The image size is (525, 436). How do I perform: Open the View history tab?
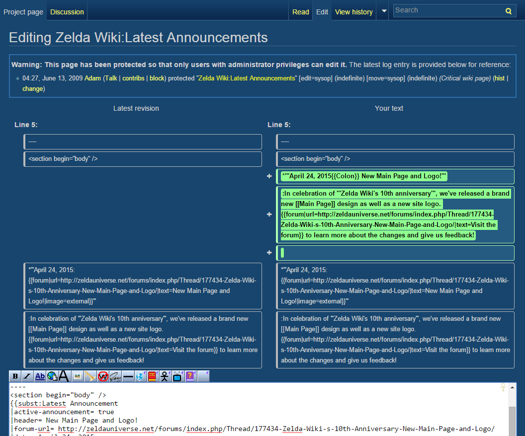(354, 12)
